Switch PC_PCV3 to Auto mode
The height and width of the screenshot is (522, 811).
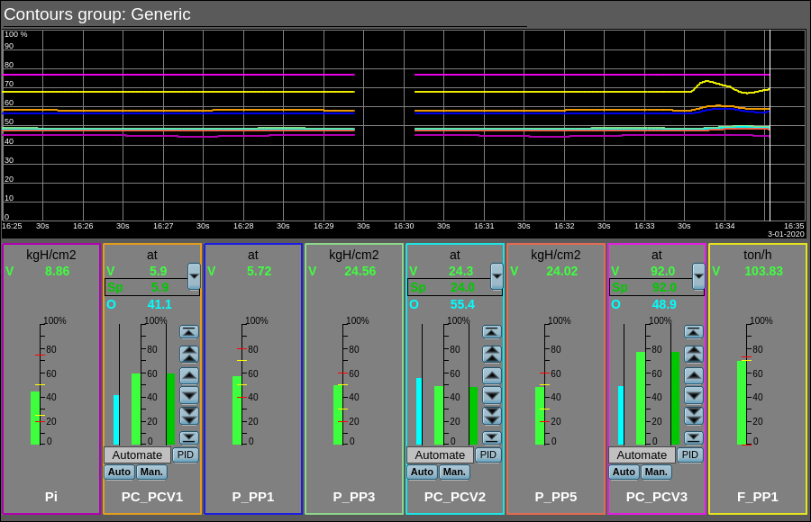624,472
